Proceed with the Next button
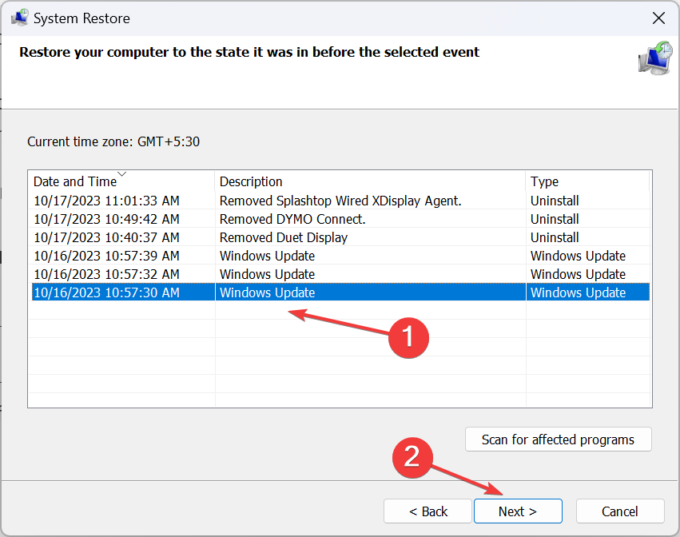Image resolution: width=680 pixels, height=537 pixels. [x=518, y=511]
